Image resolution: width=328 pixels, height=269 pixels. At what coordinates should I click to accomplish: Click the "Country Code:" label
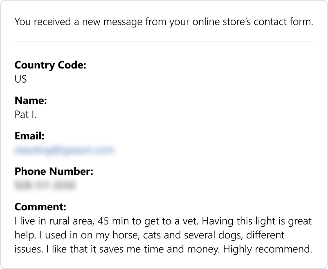coord(50,65)
